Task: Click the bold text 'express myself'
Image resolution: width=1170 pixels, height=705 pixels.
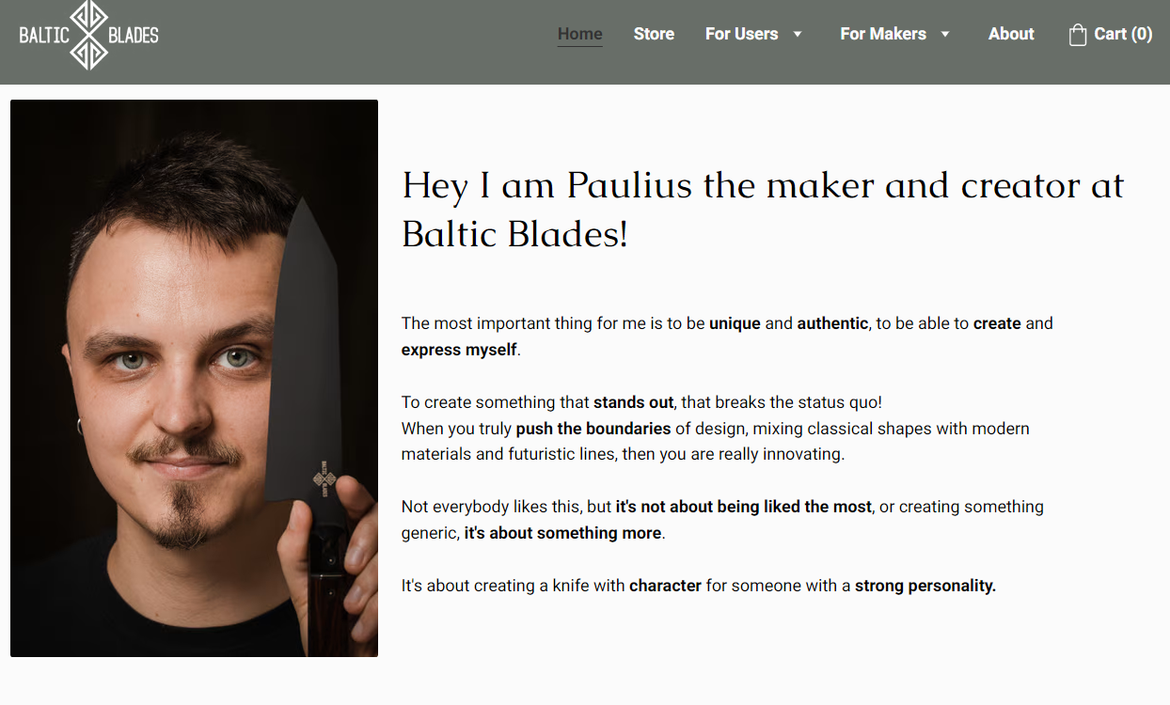Action: 459,350
